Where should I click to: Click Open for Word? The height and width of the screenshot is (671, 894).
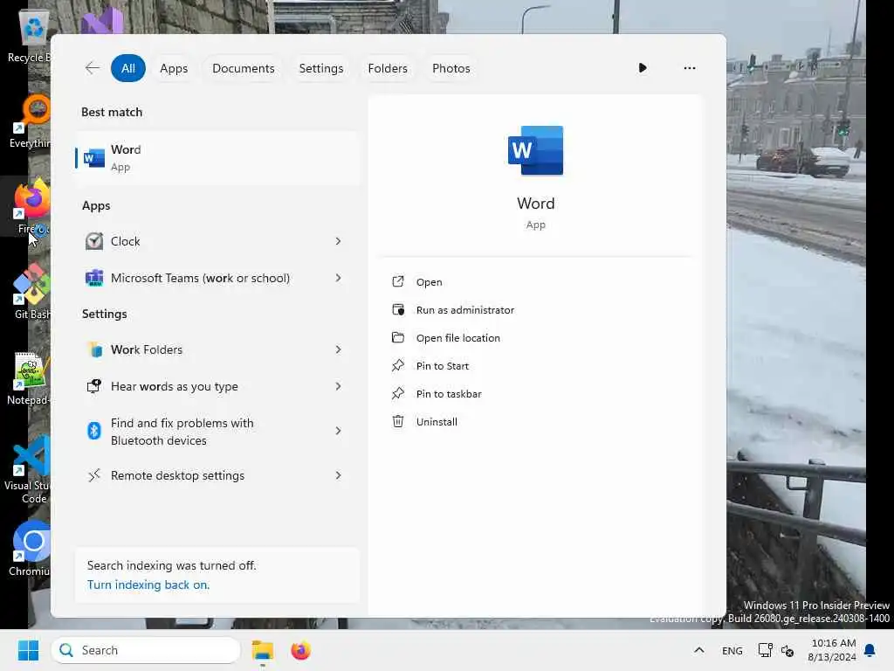coord(429,282)
